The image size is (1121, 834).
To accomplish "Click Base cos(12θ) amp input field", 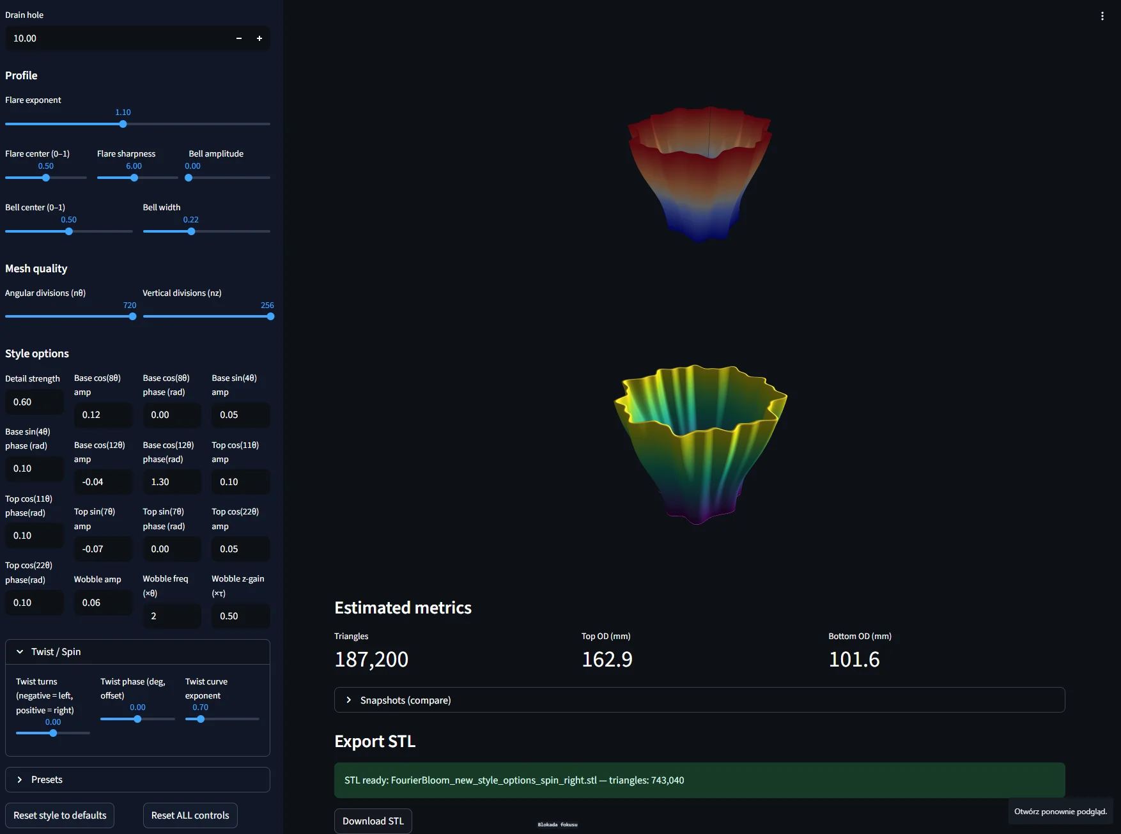I will click(103, 482).
